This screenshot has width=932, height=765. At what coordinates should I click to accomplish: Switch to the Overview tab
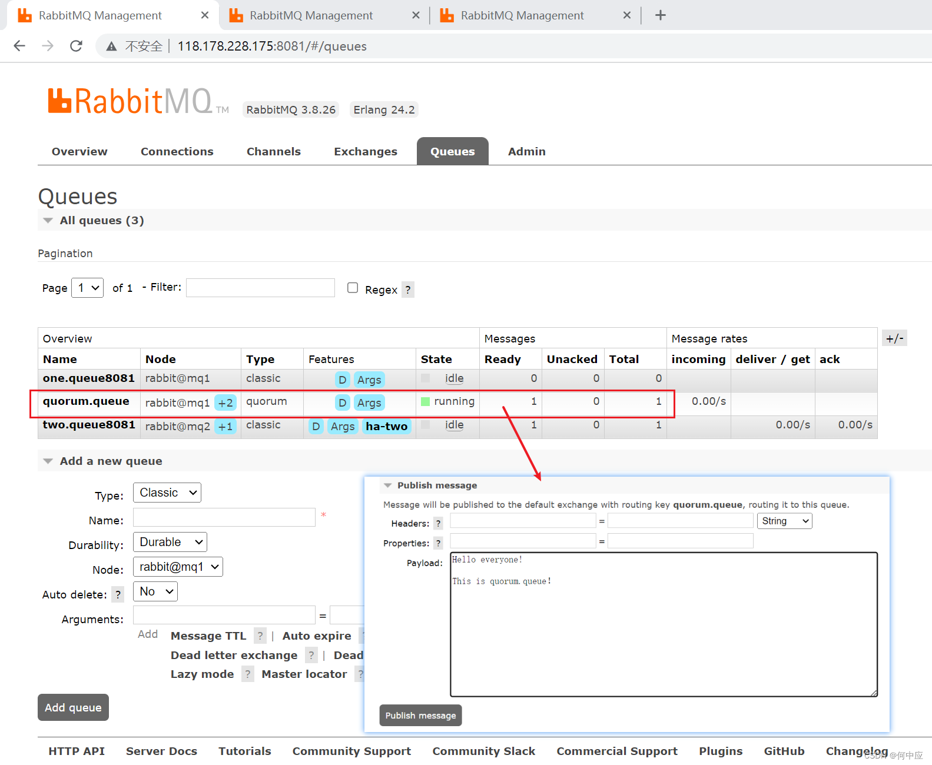click(79, 152)
